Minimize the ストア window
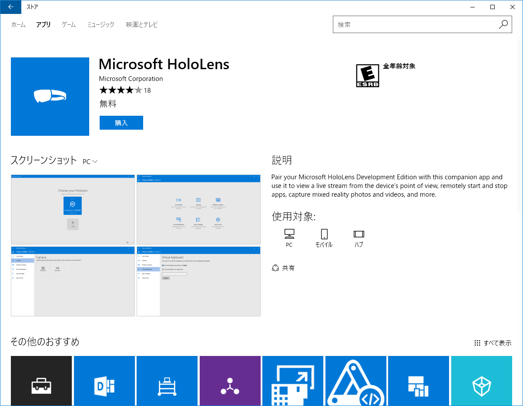 pyautogui.click(x=473, y=7)
